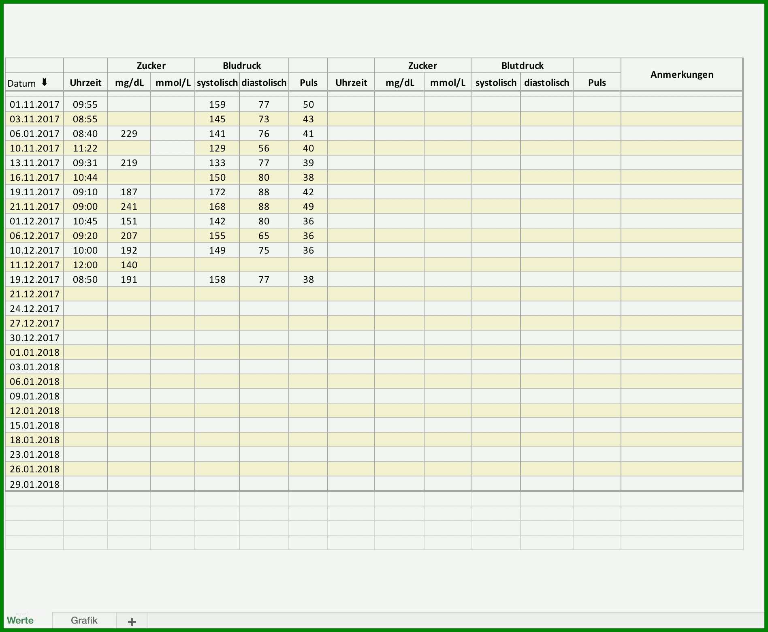Select sugar value 151

[129, 221]
